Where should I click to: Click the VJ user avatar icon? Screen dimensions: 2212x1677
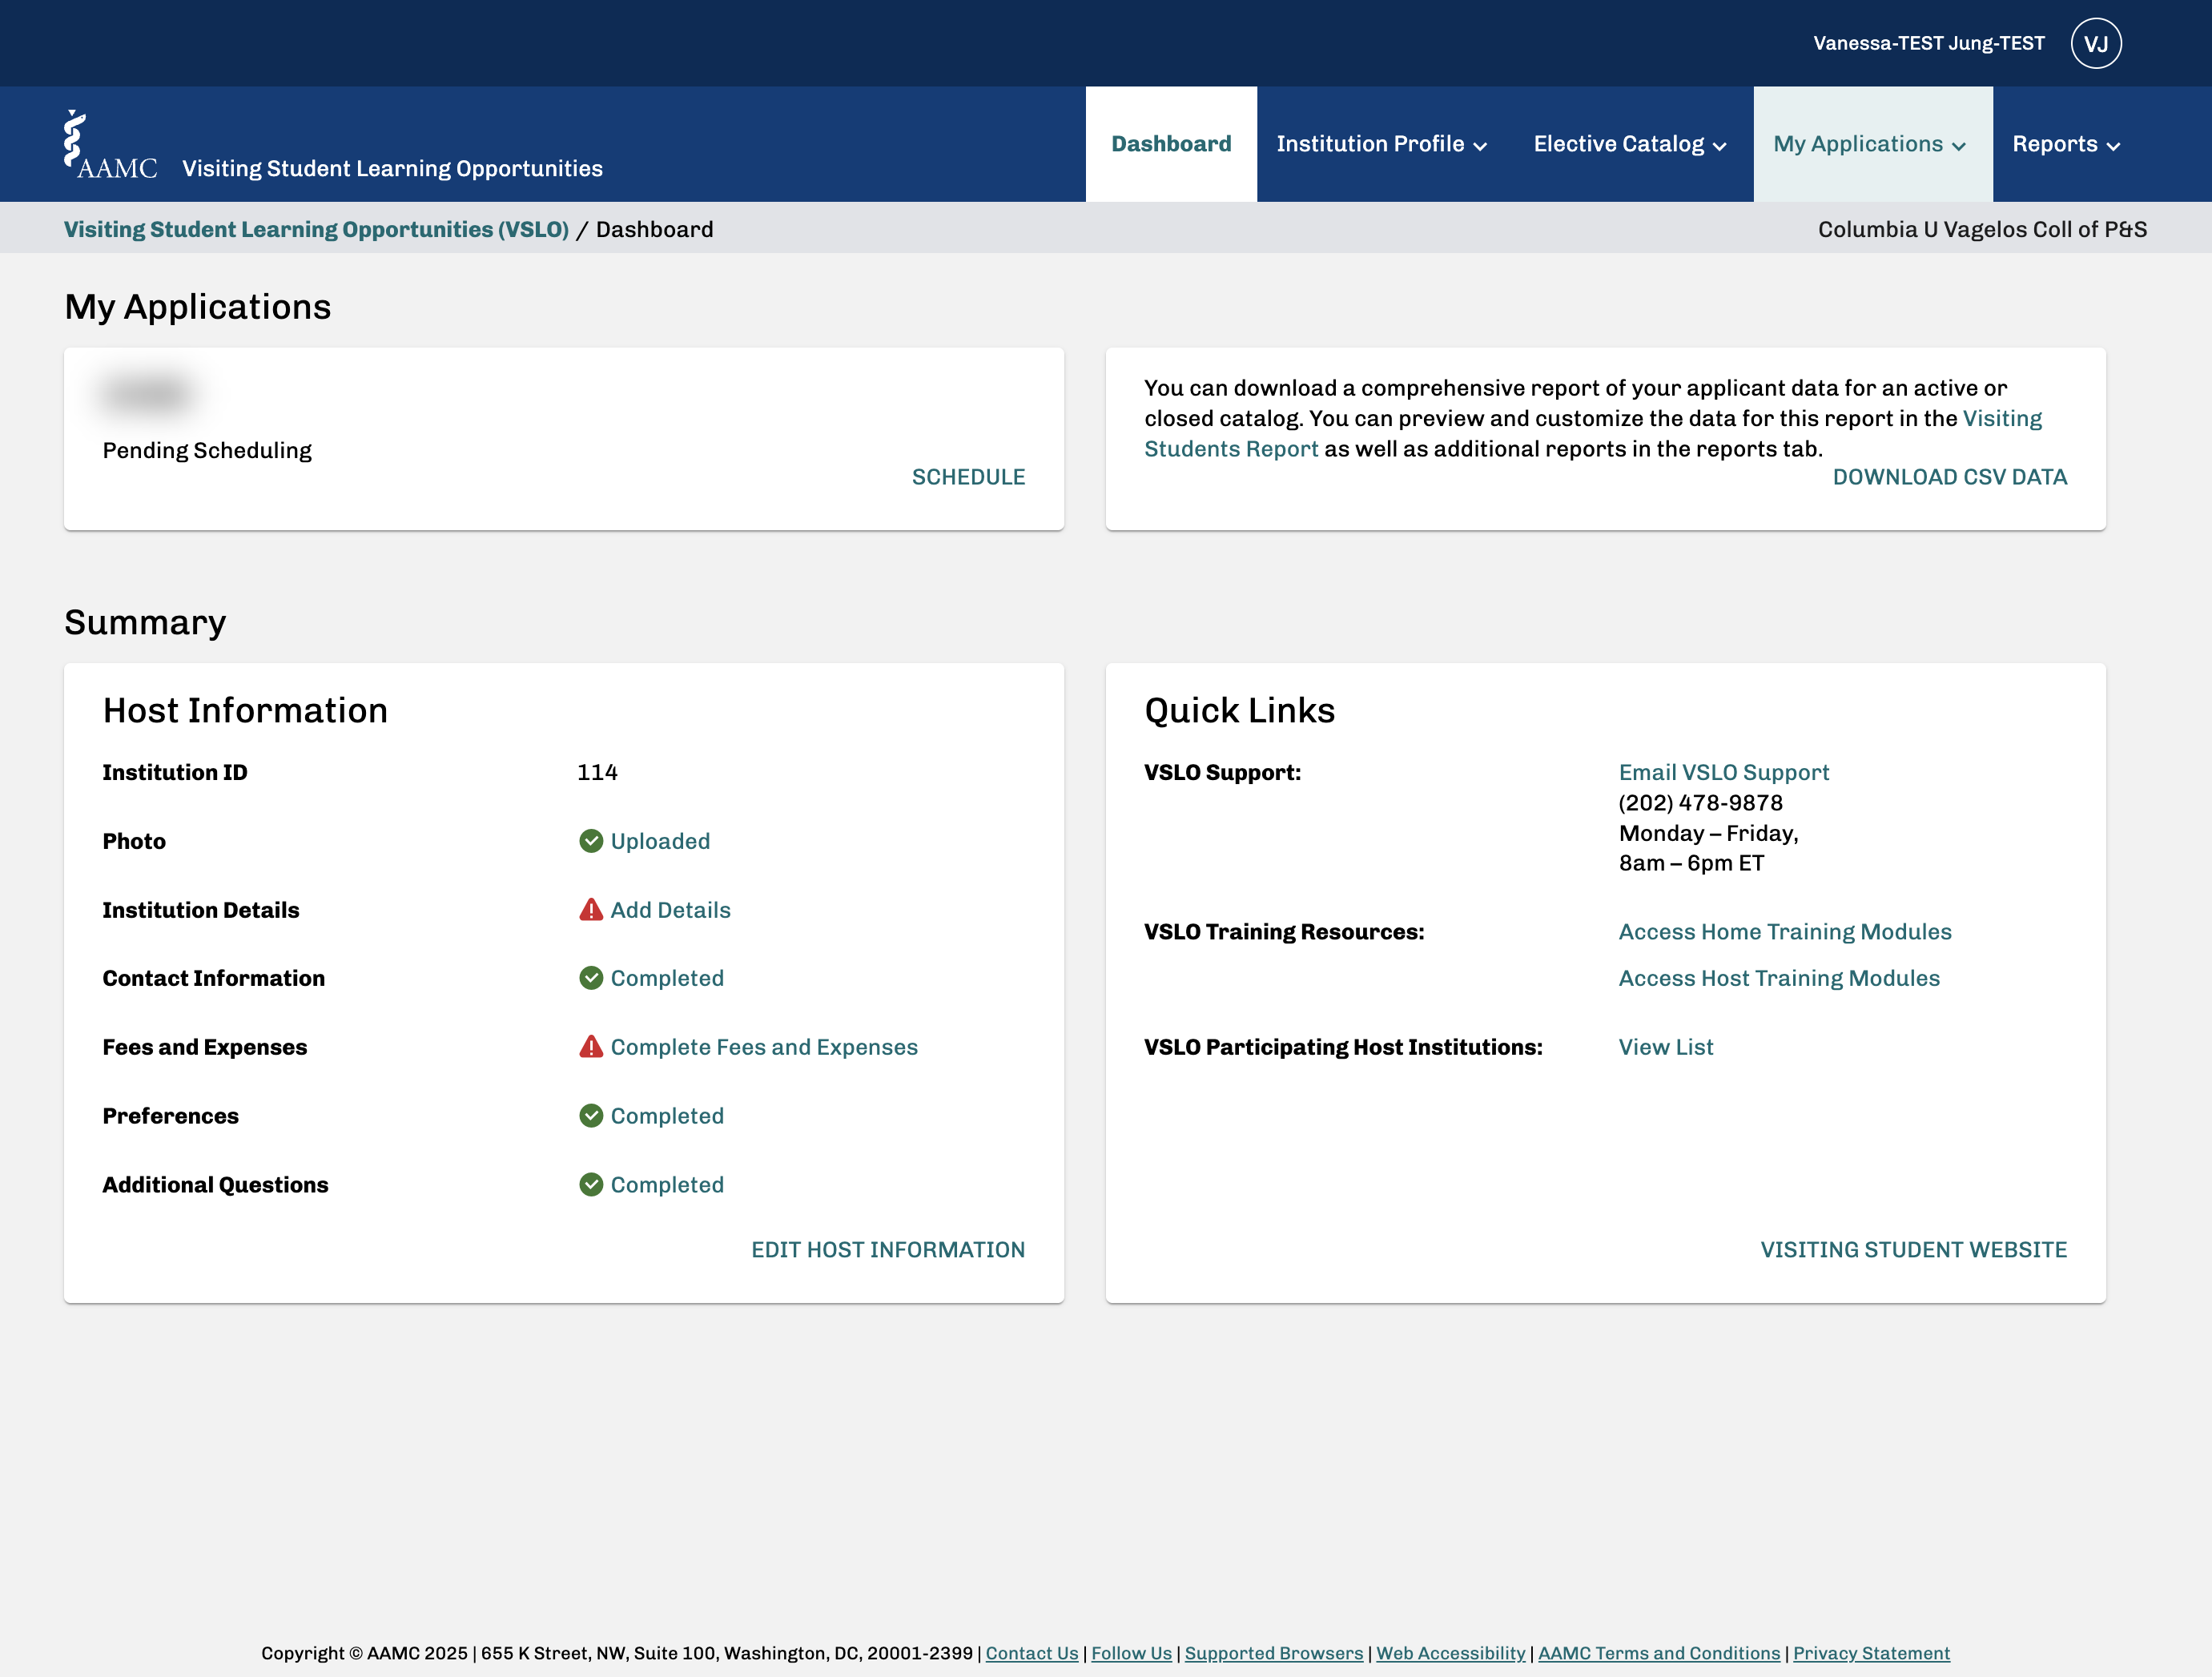[x=2096, y=43]
